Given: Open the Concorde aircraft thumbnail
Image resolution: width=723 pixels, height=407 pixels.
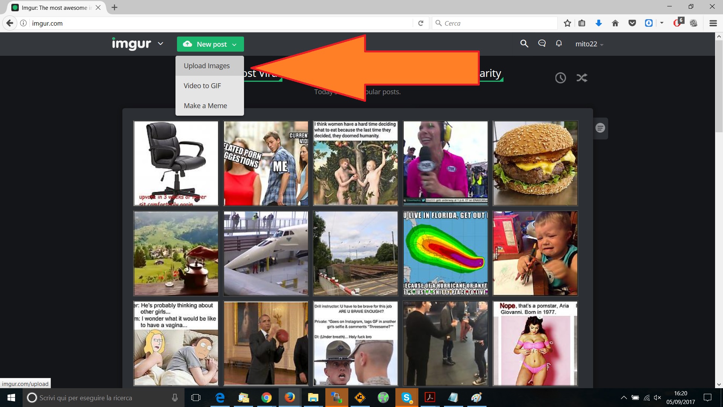Looking at the screenshot, I should 266,253.
